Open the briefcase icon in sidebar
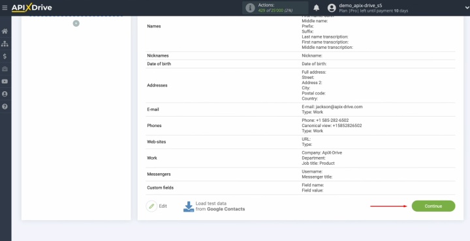 click(5, 69)
